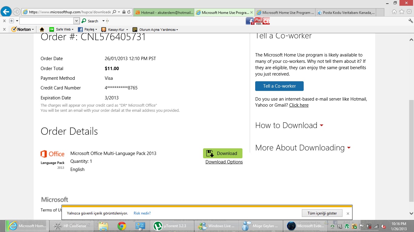
Task: Click the magnifier icon in the address bar
Action: [x=114, y=12]
